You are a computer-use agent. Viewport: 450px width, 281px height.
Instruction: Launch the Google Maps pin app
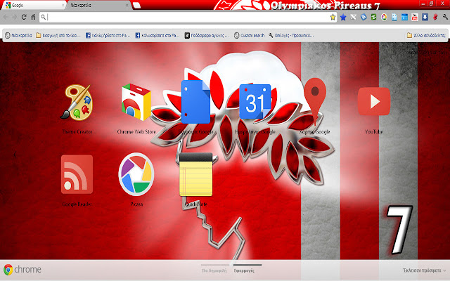315,101
